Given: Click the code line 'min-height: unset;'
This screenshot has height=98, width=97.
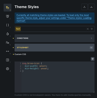Looking at the screenshot, I should click(x=37, y=68).
